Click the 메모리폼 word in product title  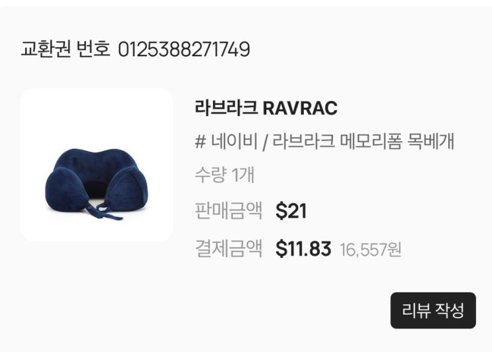click(371, 142)
